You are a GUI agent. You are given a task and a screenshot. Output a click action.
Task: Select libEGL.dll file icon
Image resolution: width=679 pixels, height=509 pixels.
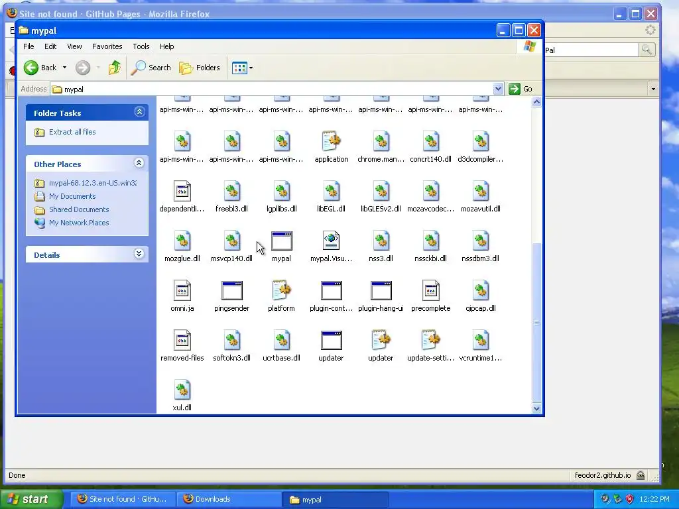(332, 192)
